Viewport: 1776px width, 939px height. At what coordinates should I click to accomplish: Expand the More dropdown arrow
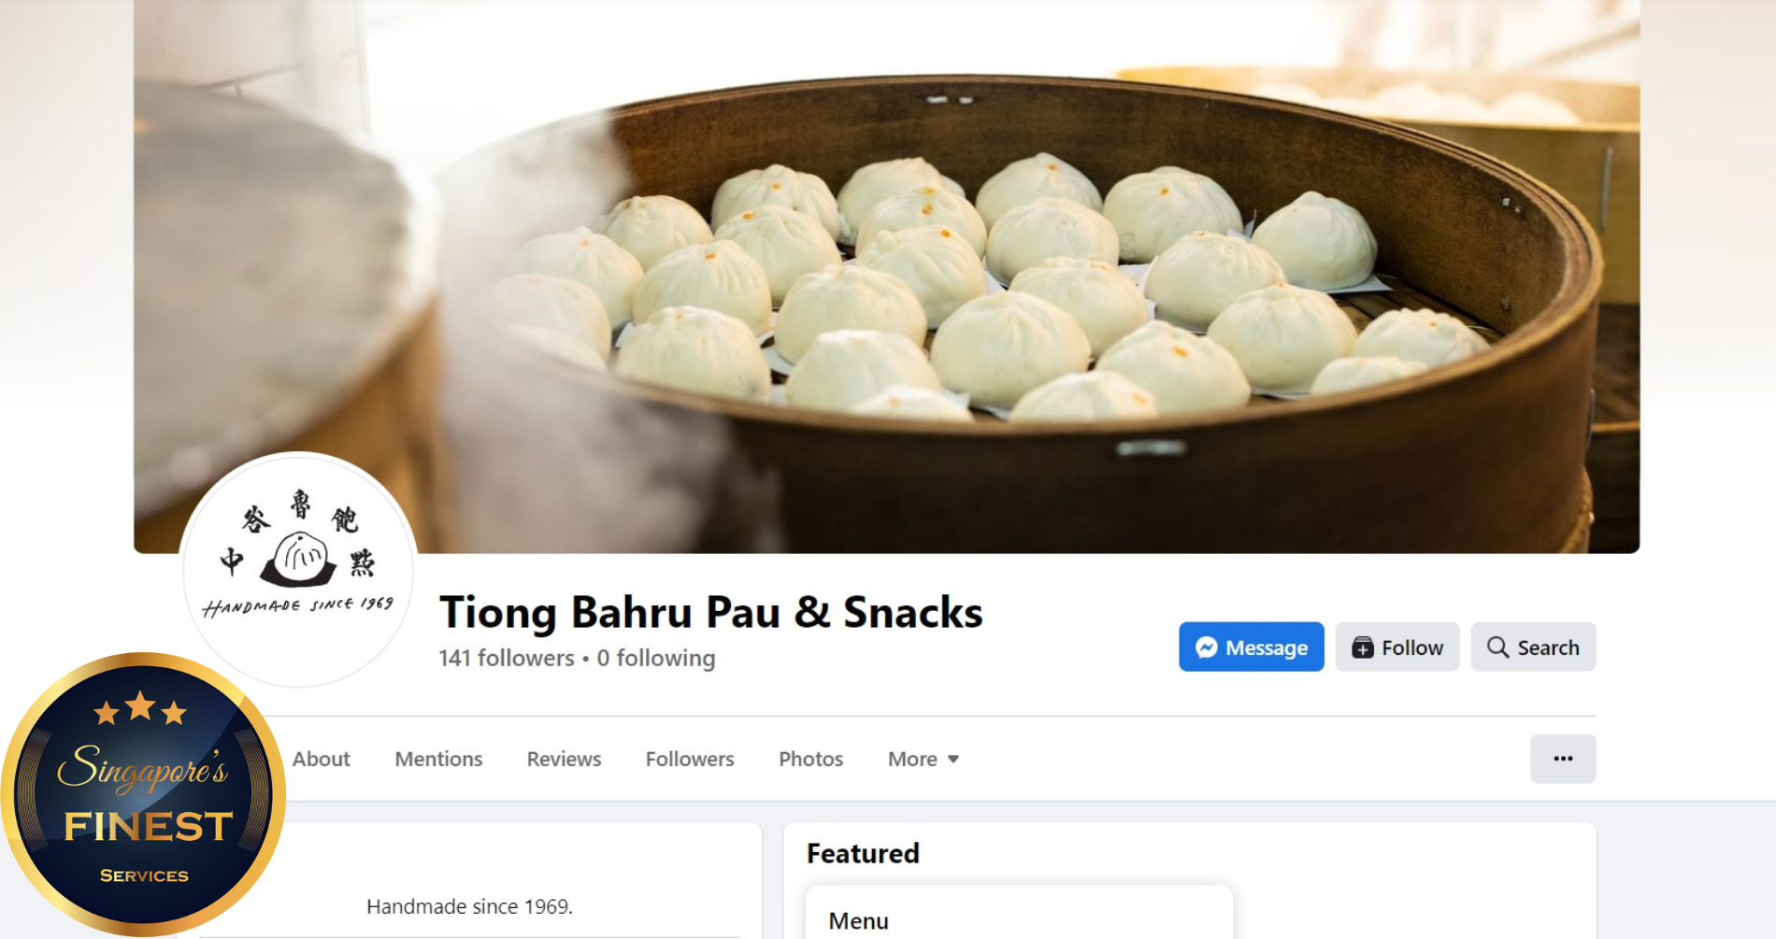pyautogui.click(x=953, y=760)
